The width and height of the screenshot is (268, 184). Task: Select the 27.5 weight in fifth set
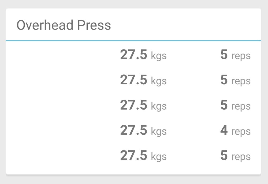134,155
